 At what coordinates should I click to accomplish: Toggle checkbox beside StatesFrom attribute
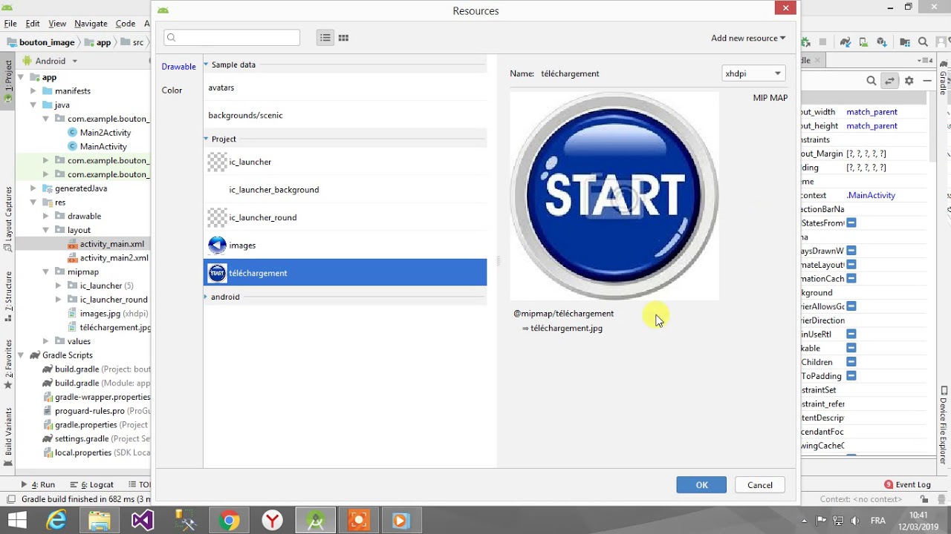(x=851, y=223)
